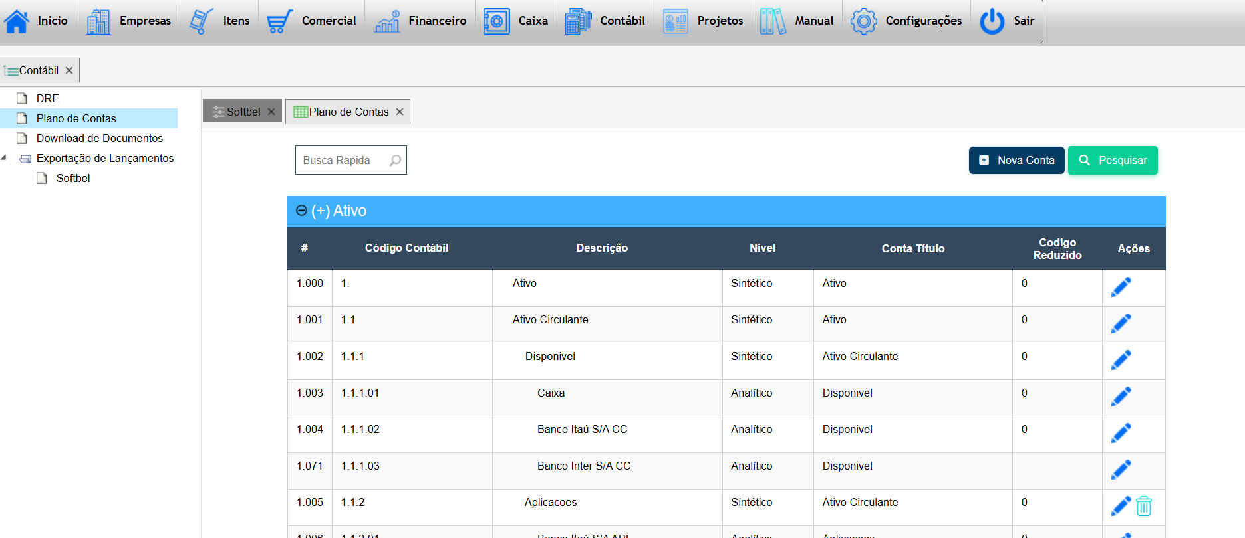
Task: Click the Projetos chart icon
Action: tap(676, 21)
